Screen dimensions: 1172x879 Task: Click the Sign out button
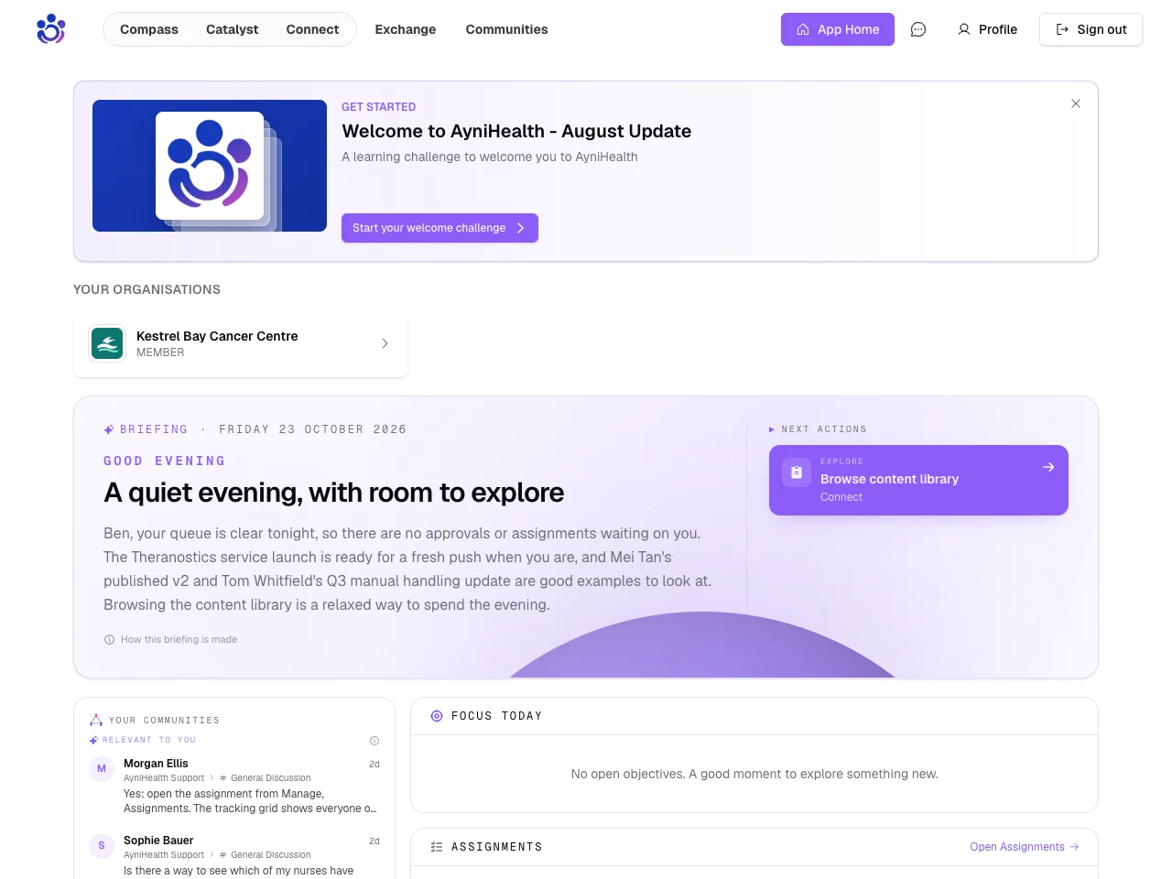[1091, 29]
